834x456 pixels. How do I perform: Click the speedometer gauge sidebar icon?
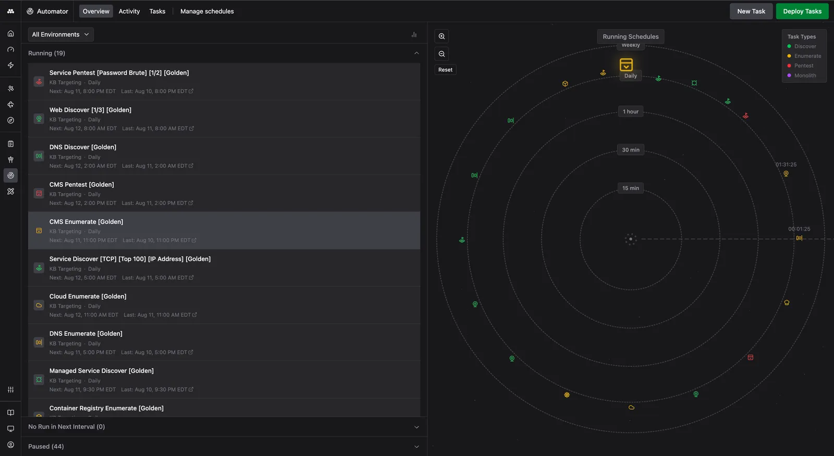[10, 49]
